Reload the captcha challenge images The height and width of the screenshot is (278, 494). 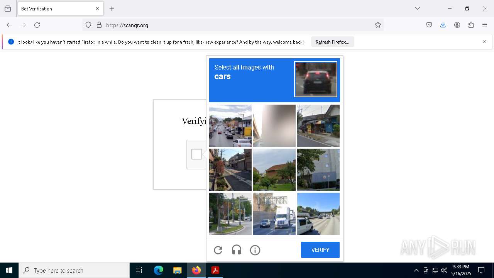pos(218,250)
